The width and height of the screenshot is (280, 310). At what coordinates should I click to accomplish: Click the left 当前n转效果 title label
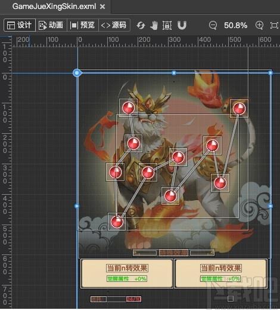[x=127, y=268]
